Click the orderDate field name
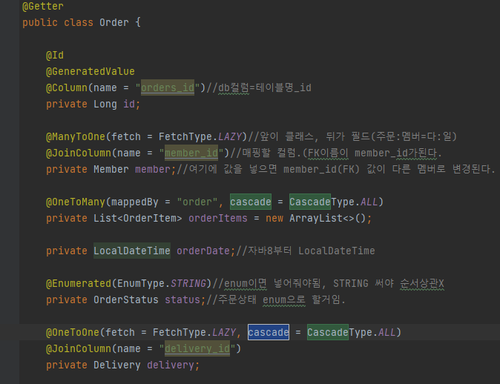This screenshot has height=384, width=500. (x=203, y=251)
